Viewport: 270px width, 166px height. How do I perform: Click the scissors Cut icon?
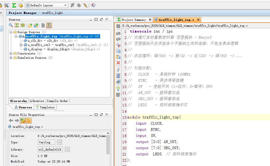(118, 45)
